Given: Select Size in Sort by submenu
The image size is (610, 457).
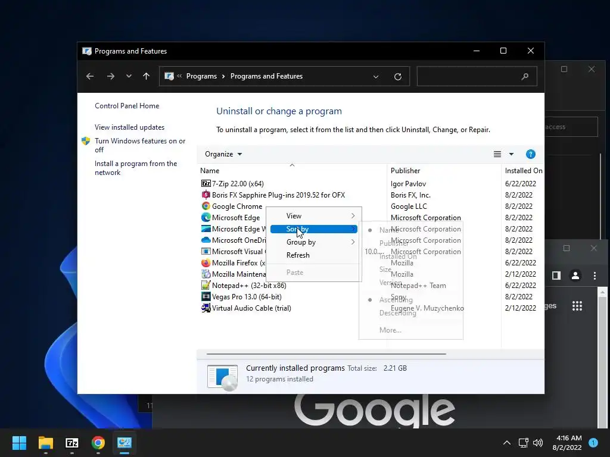Looking at the screenshot, I should (x=385, y=270).
